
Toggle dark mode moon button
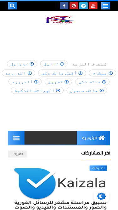101,196
